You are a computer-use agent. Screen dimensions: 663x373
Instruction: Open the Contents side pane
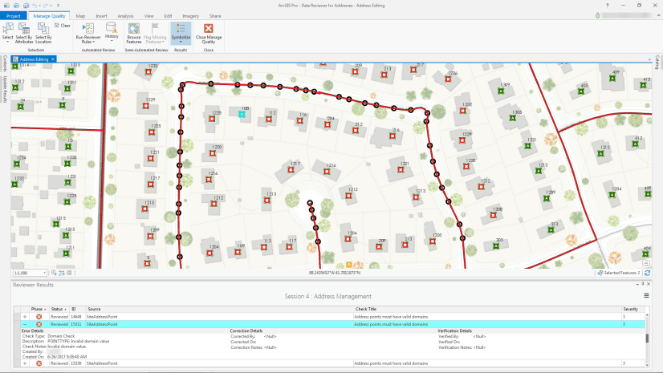5,63
